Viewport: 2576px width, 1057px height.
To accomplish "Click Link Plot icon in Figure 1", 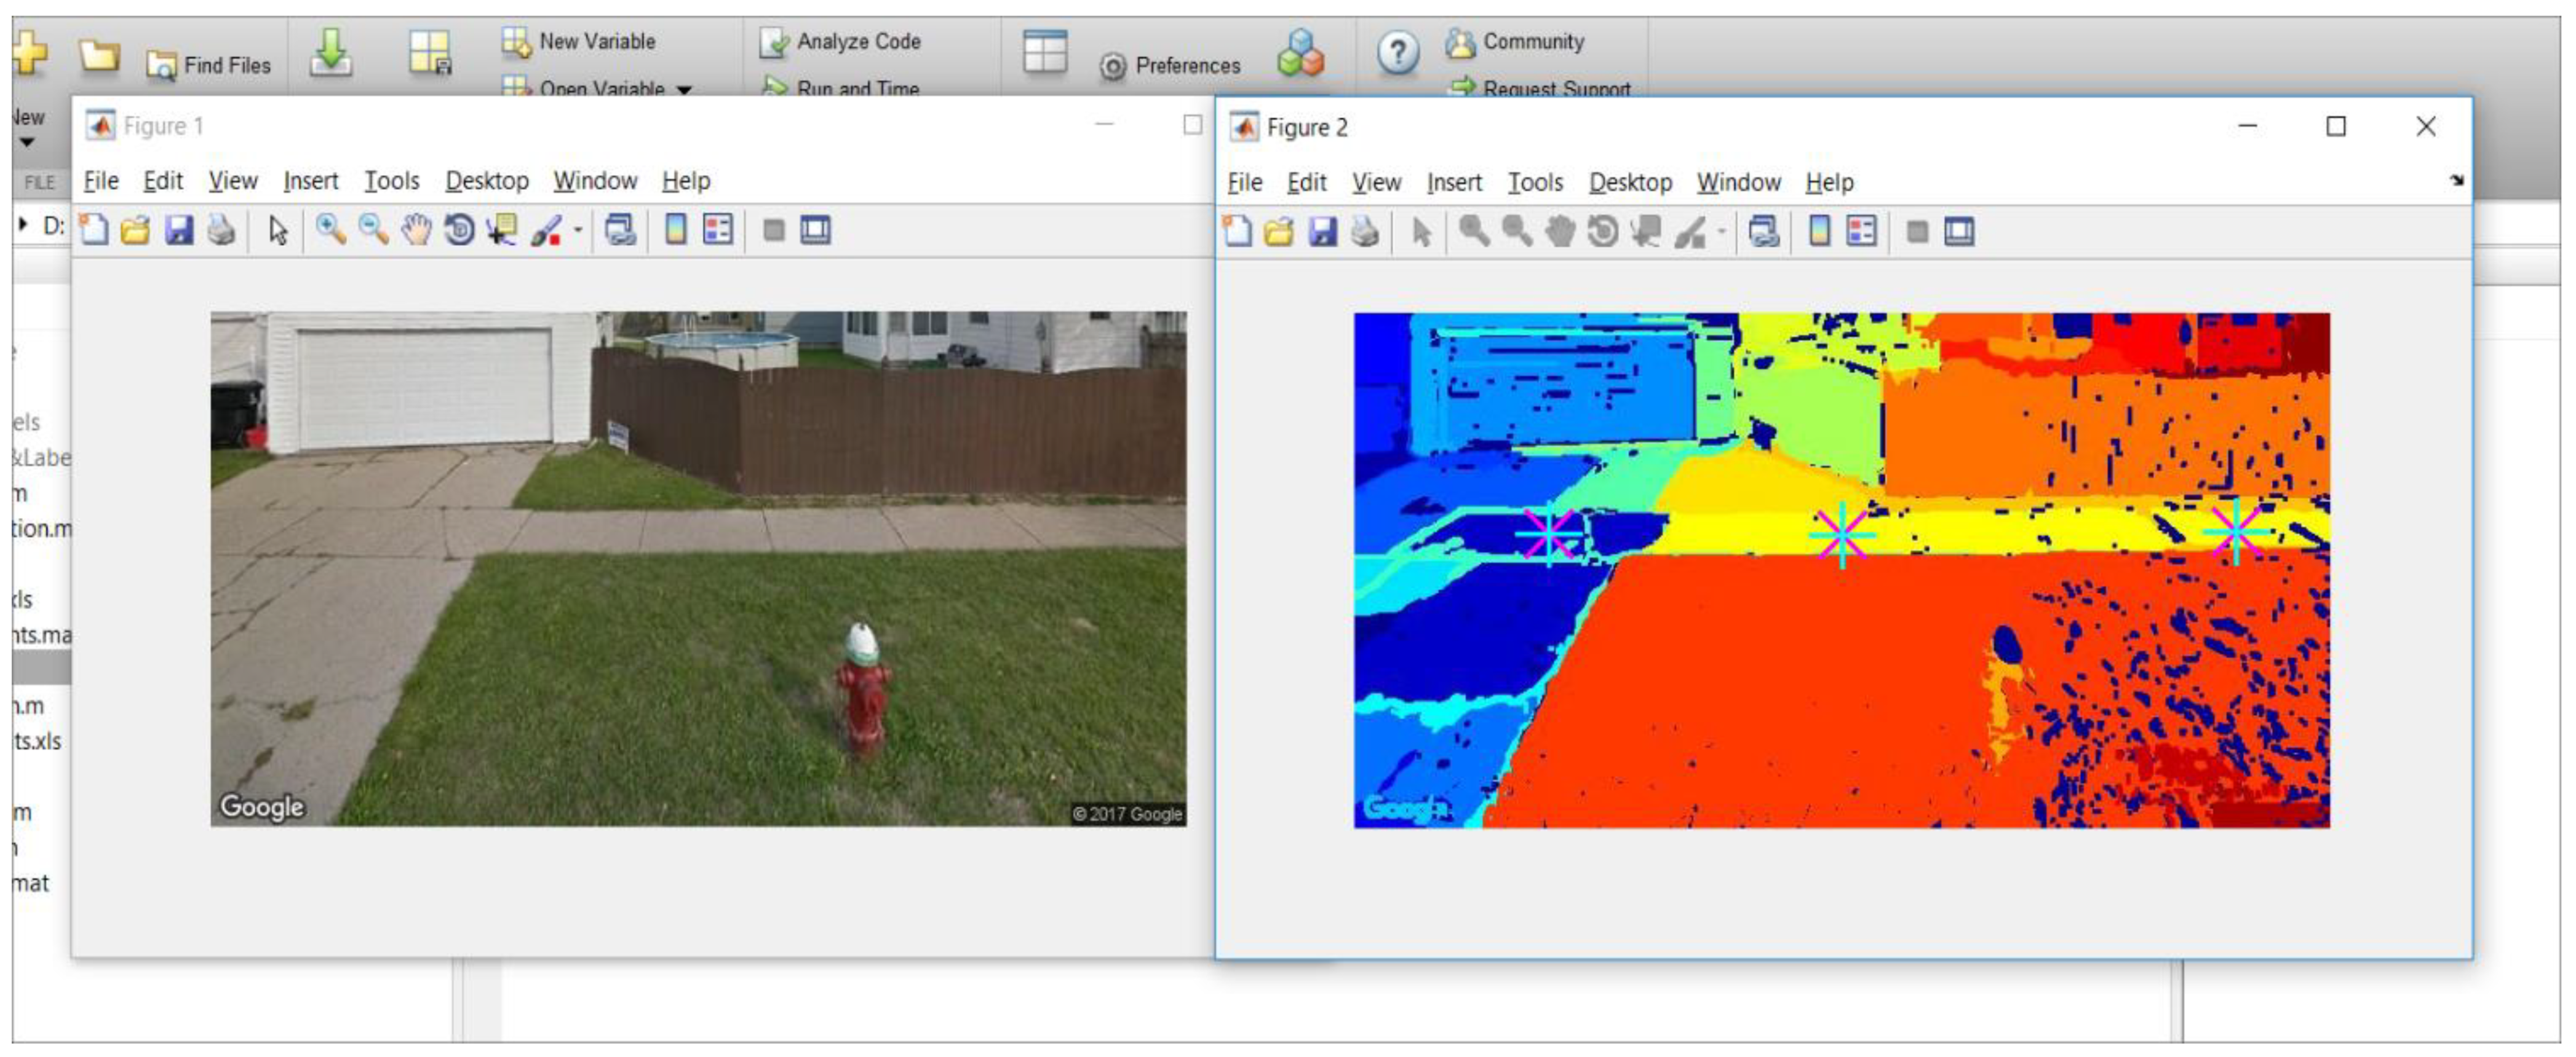I will [x=620, y=231].
